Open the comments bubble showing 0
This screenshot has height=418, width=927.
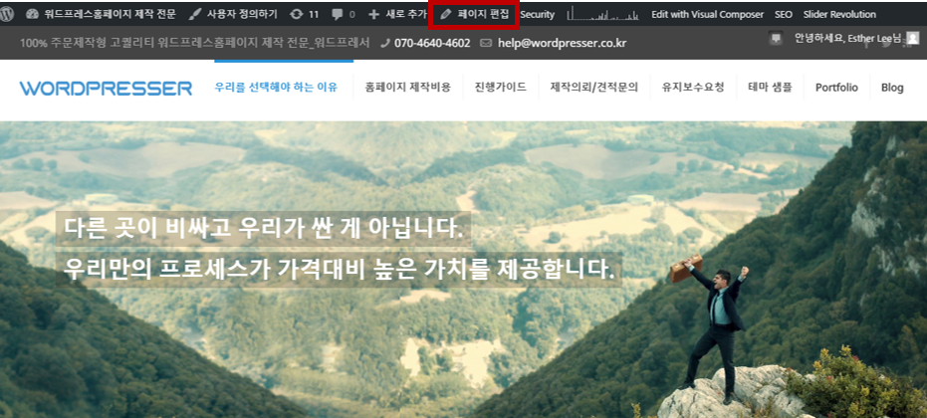pos(344,14)
